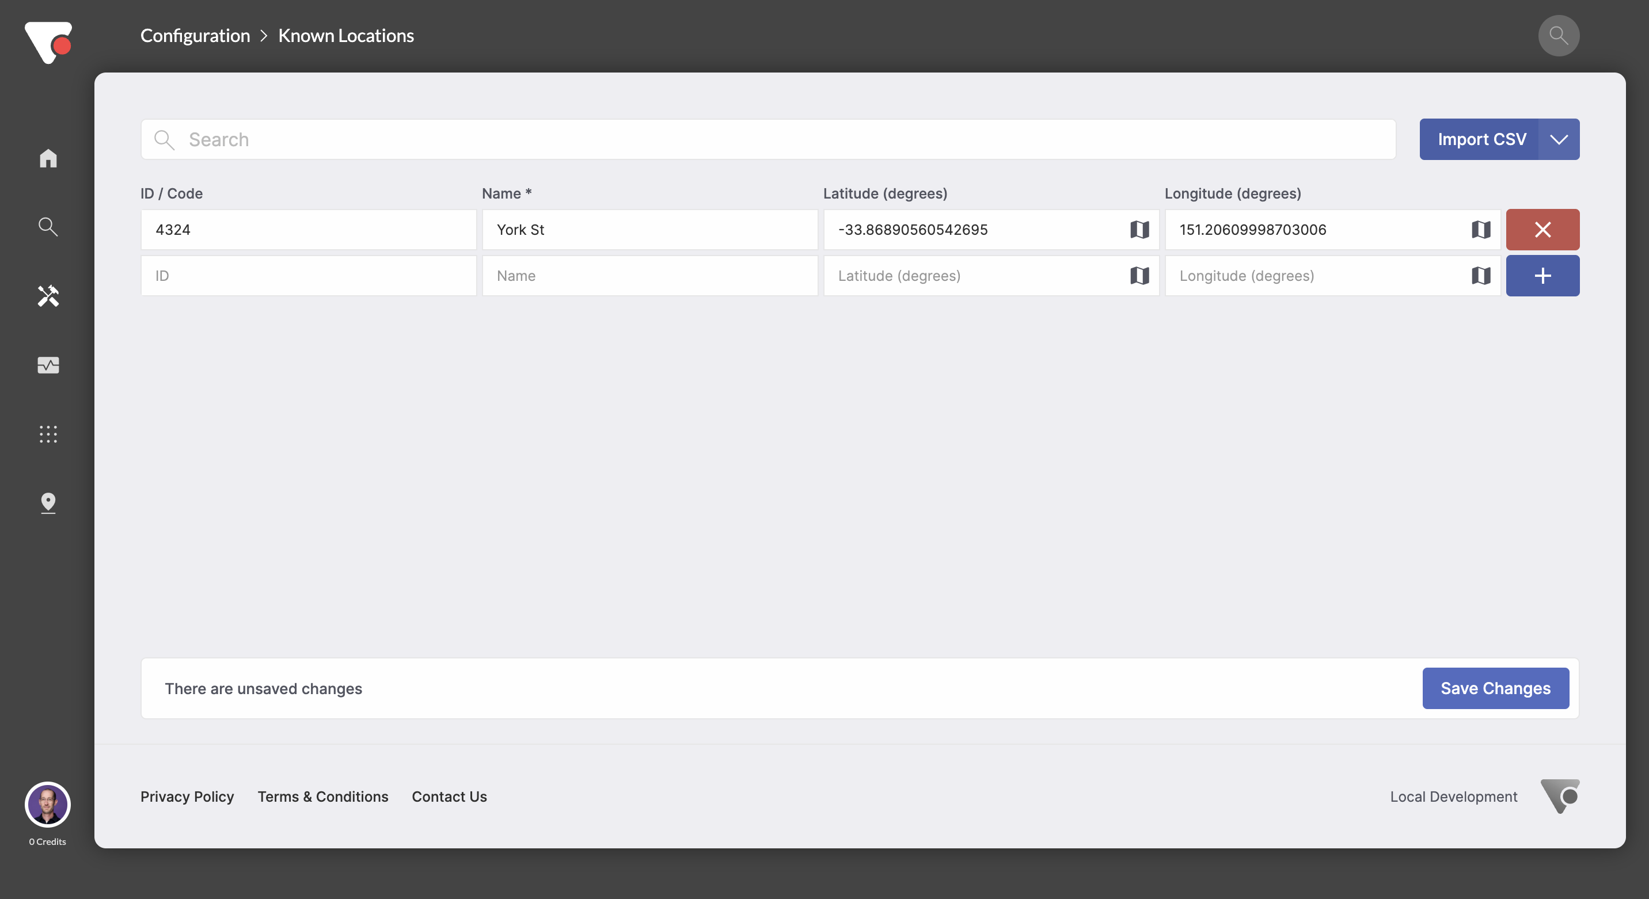Open the activity monitor sidebar icon
This screenshot has width=1649, height=899.
point(48,365)
